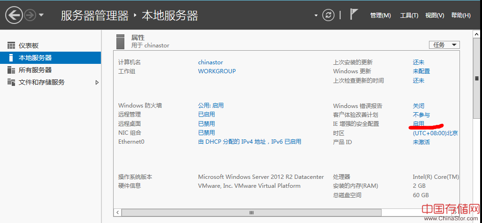Image resolution: width=482 pixels, height=223 pixels.
Task: Click the server icon beside 属性
Action: point(121,41)
